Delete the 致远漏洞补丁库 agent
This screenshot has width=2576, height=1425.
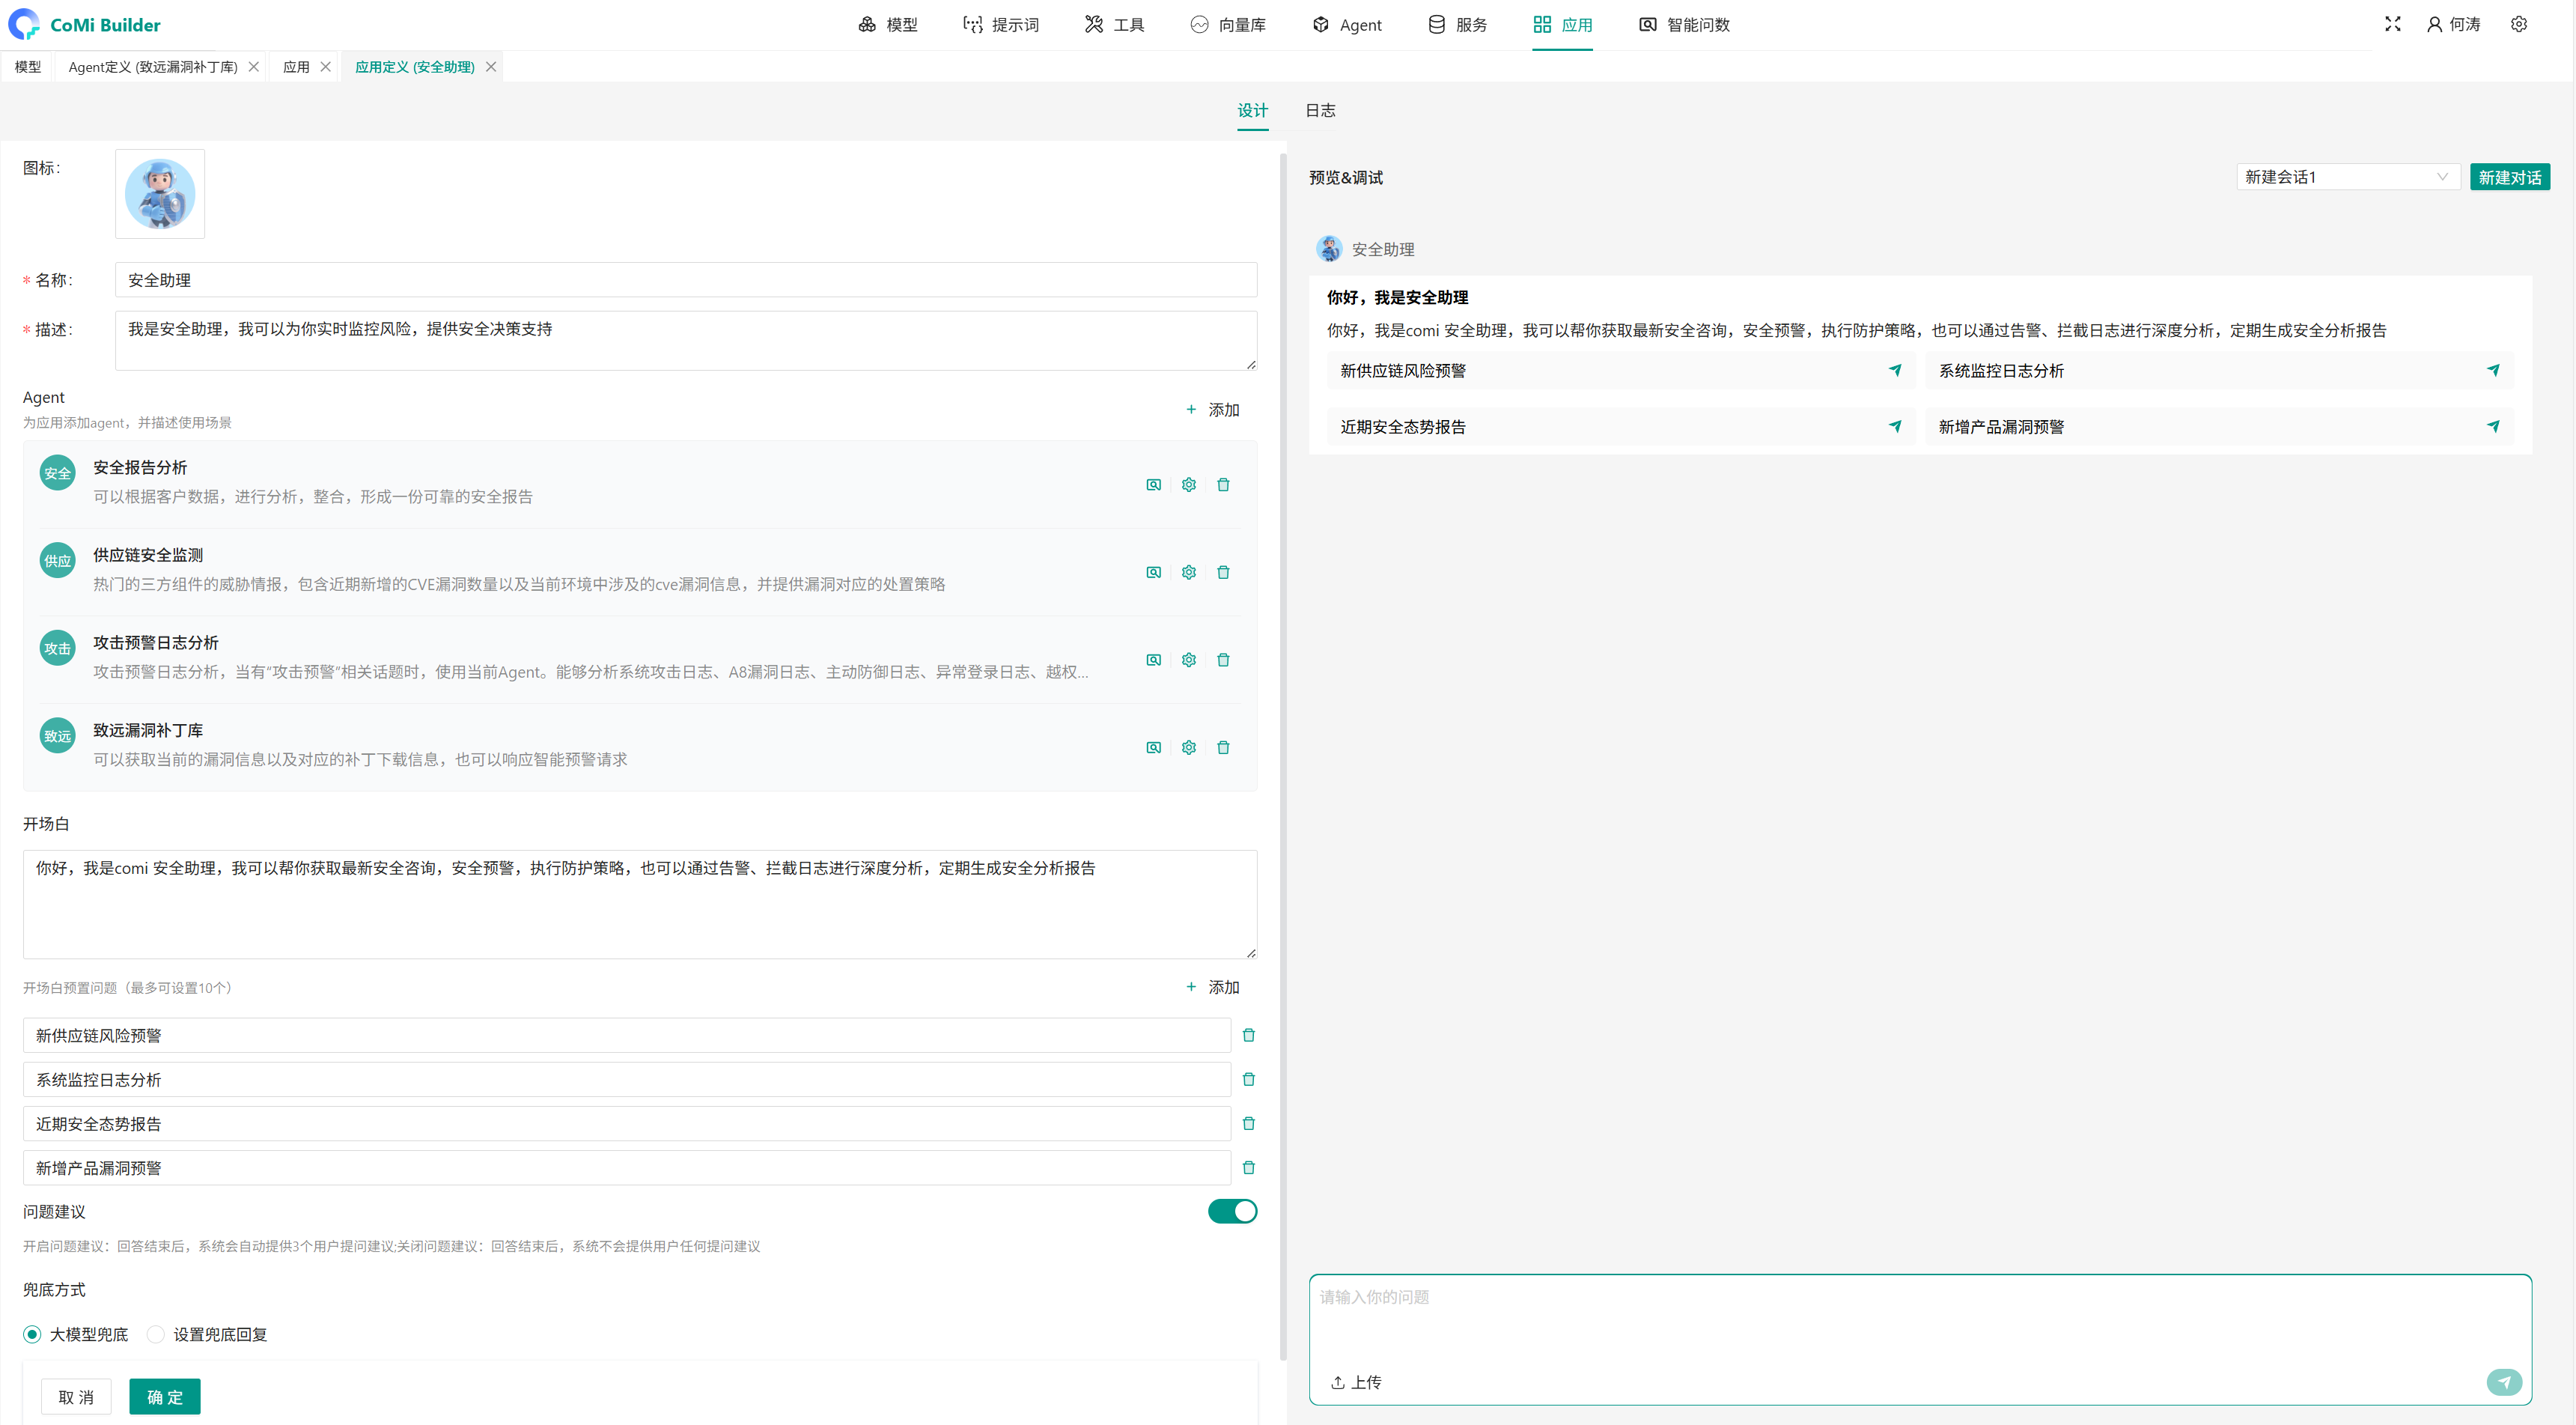point(1223,748)
